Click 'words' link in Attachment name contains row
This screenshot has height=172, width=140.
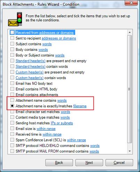pyautogui.click(x=62, y=100)
